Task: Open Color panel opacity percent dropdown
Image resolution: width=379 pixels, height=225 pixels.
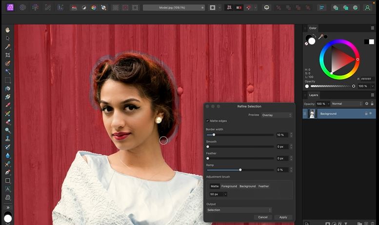Action: click(373, 86)
